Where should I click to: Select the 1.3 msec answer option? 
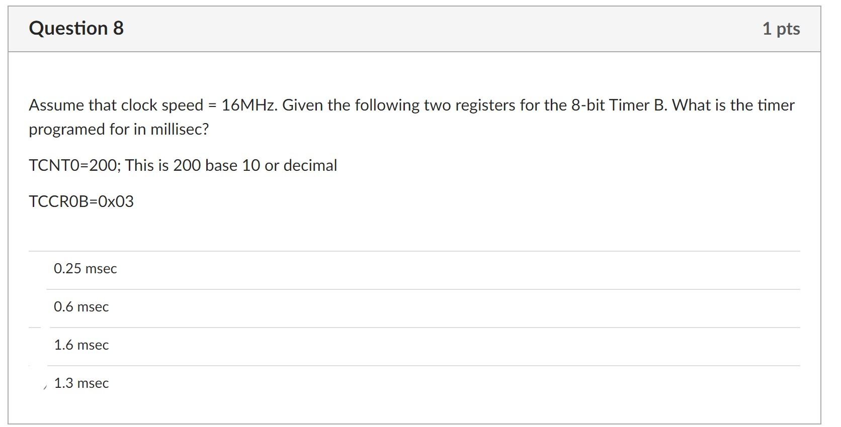(x=81, y=383)
